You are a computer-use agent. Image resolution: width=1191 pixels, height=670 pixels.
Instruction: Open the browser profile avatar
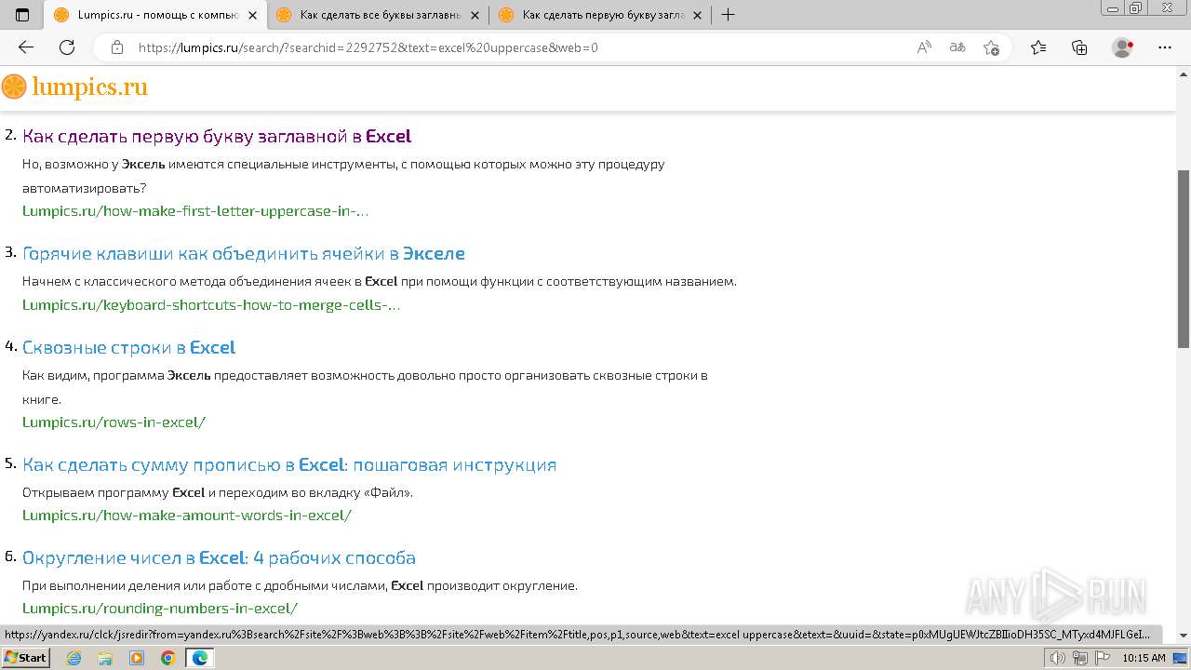tap(1123, 47)
